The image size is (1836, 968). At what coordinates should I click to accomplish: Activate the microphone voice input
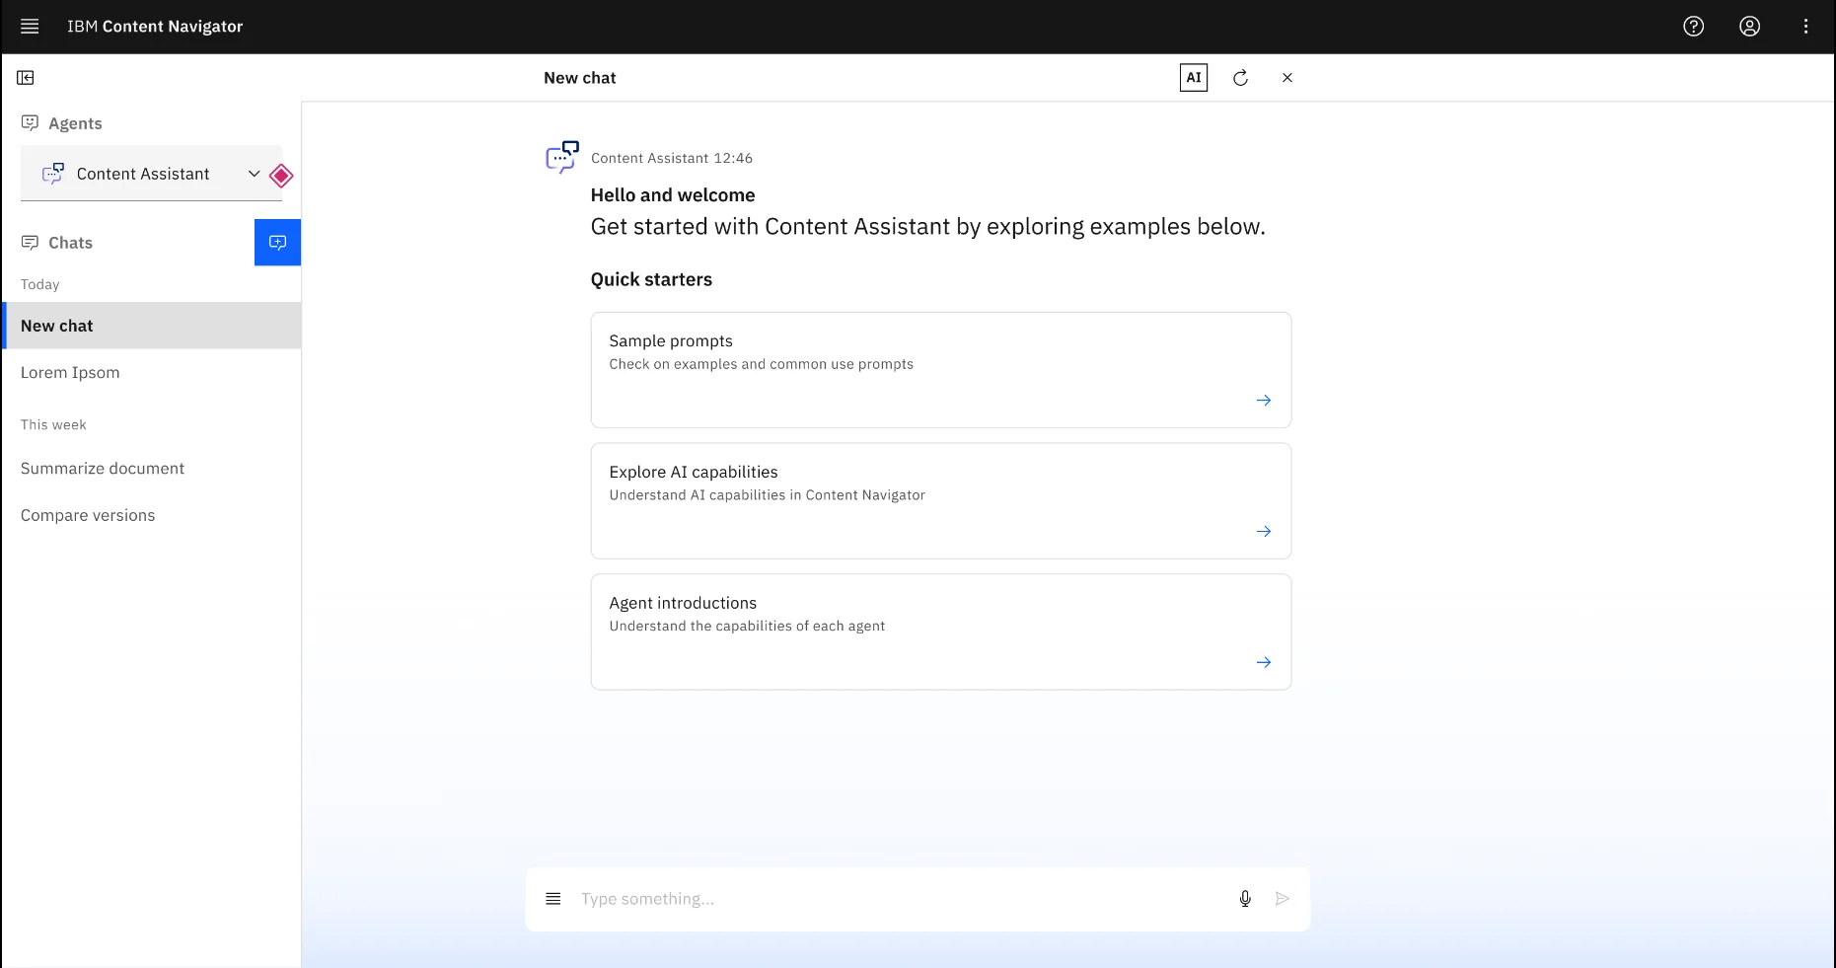pos(1245,899)
